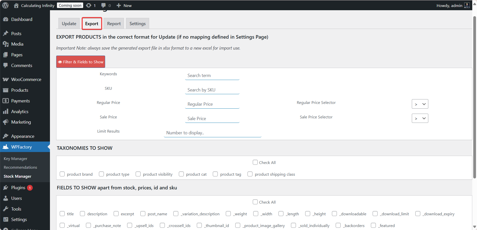Open the WordPress logo menu

point(5,5)
